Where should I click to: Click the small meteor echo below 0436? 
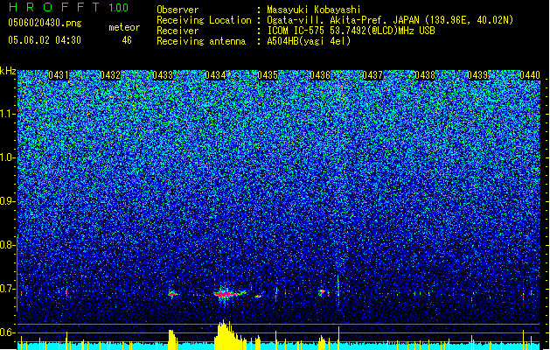point(322,292)
